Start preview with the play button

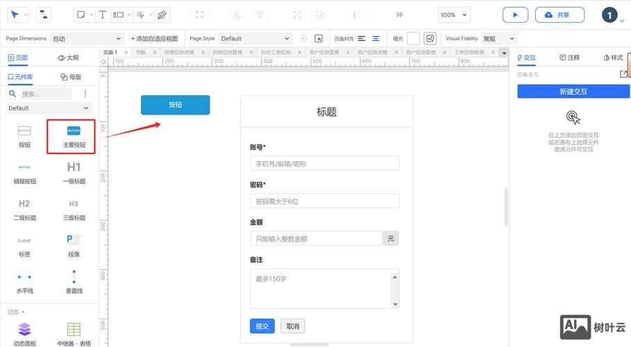(x=515, y=15)
